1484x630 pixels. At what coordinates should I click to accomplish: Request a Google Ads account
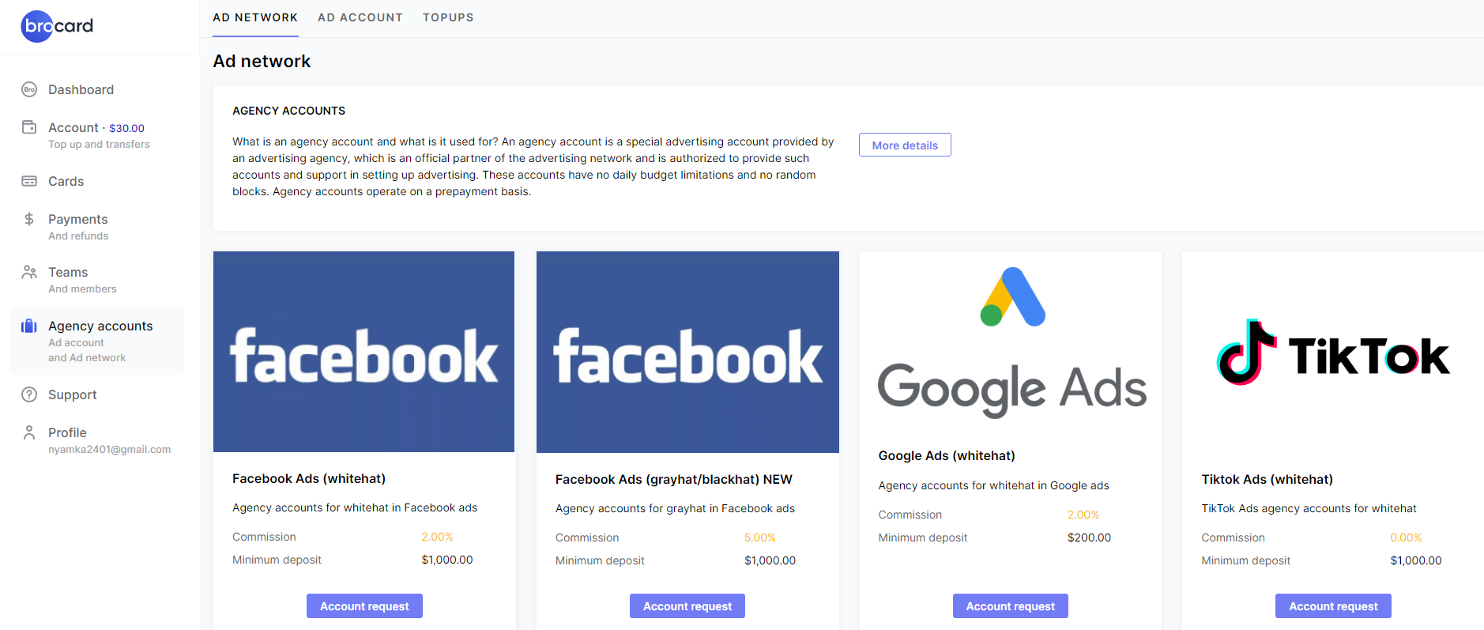pyautogui.click(x=1011, y=606)
